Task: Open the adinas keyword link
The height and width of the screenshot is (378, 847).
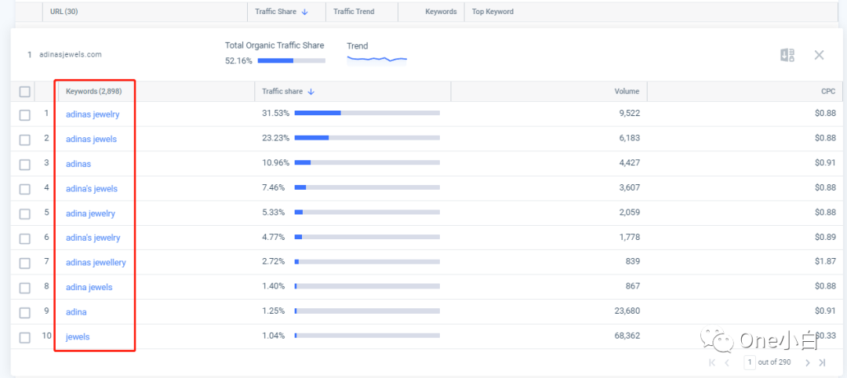Action: click(78, 164)
